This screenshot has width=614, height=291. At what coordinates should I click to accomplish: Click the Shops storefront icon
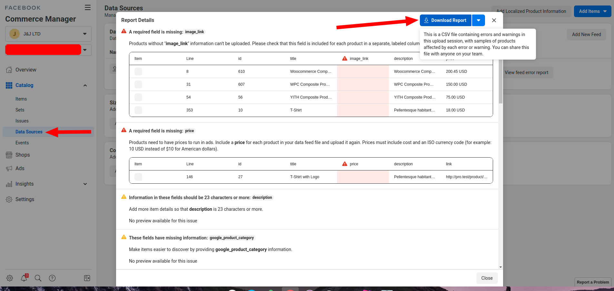tap(9, 155)
